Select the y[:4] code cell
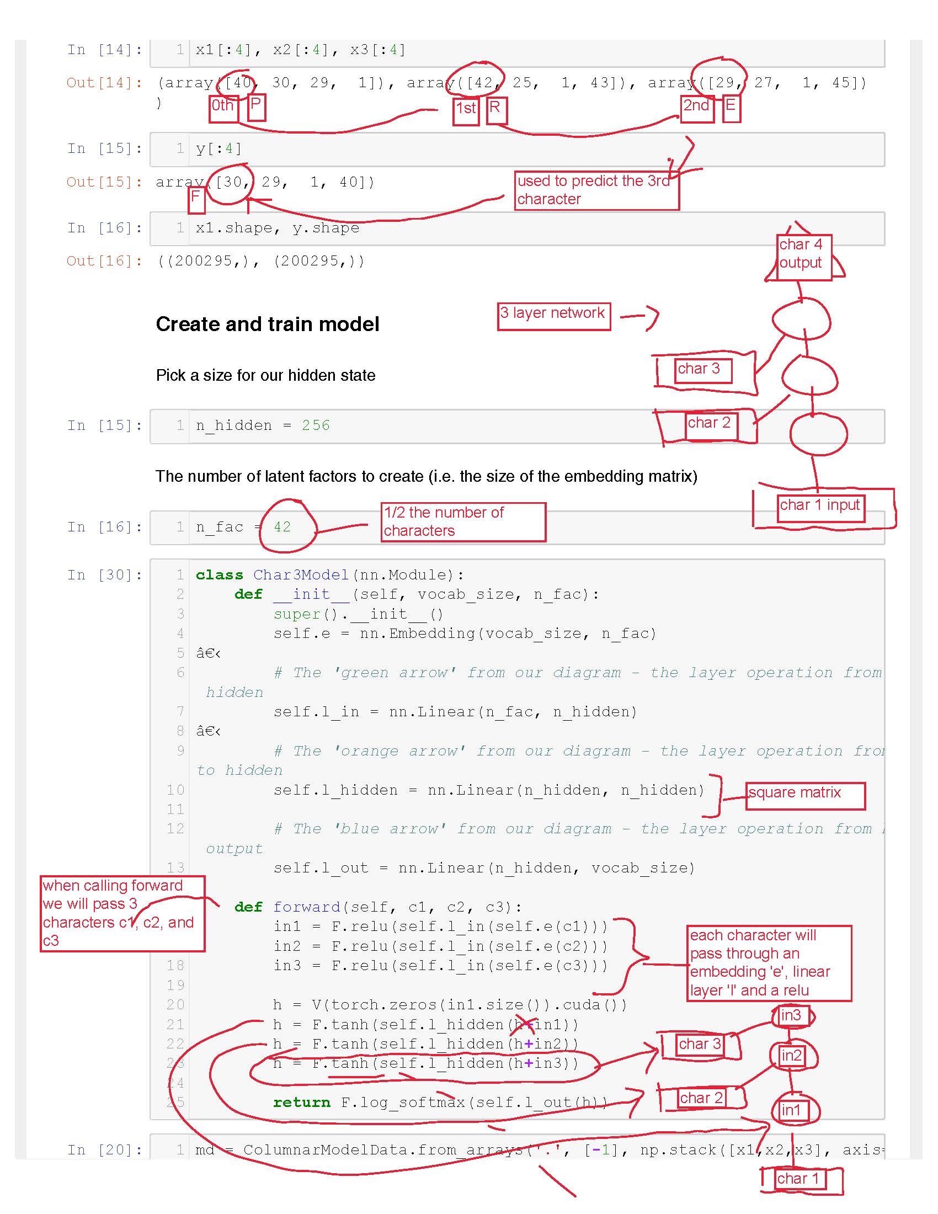This screenshot has height=1214, width=938. click(x=219, y=149)
